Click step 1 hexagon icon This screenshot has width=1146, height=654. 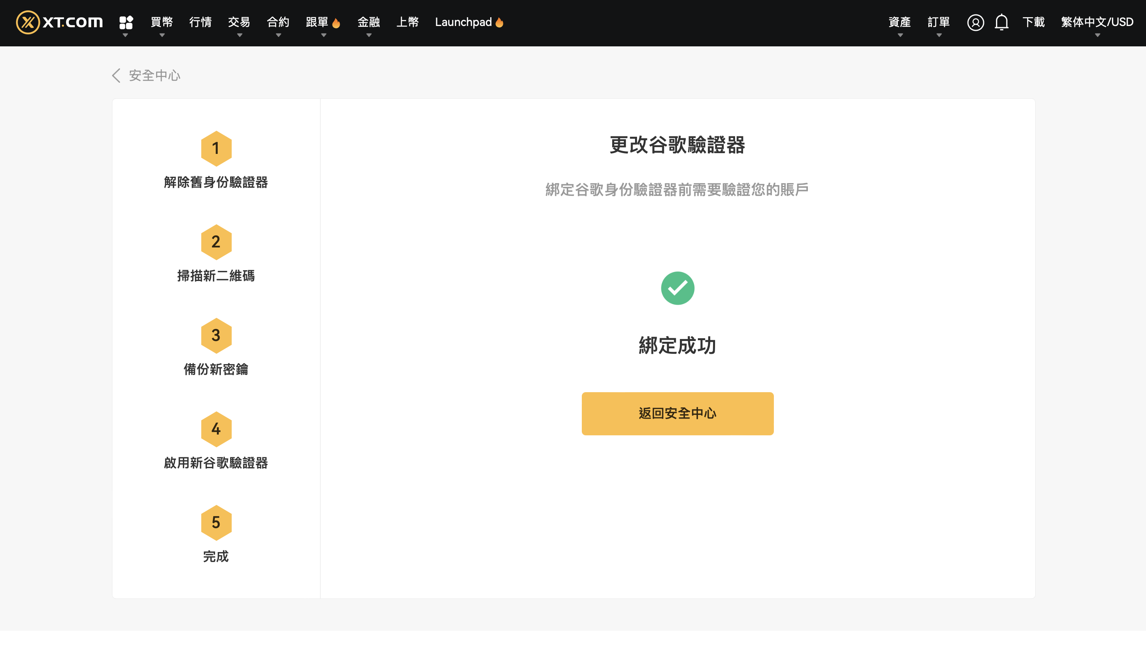point(216,149)
